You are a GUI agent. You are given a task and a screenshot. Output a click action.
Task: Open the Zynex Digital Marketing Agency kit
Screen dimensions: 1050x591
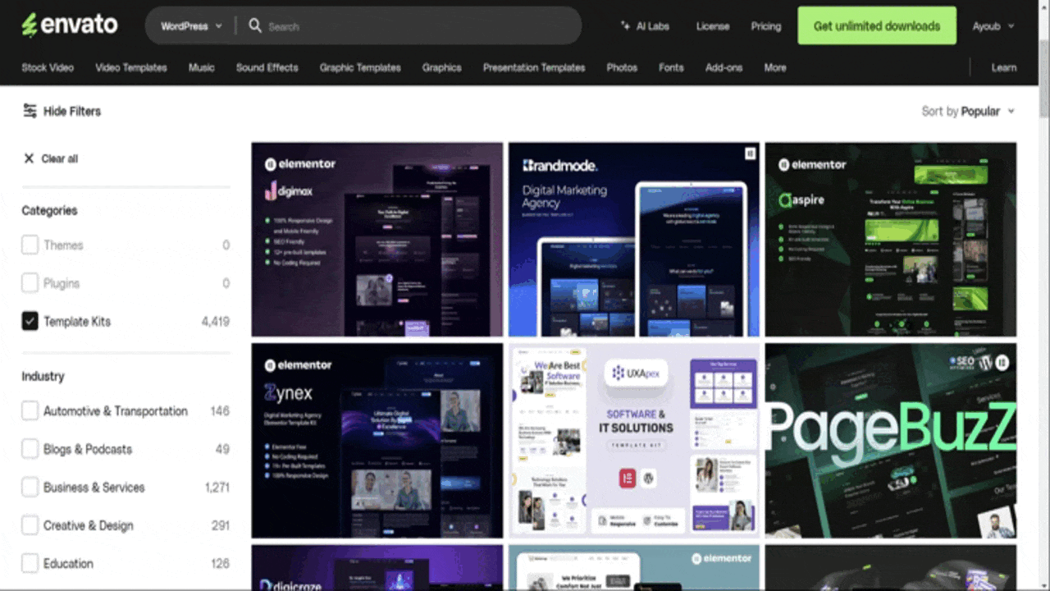point(377,441)
